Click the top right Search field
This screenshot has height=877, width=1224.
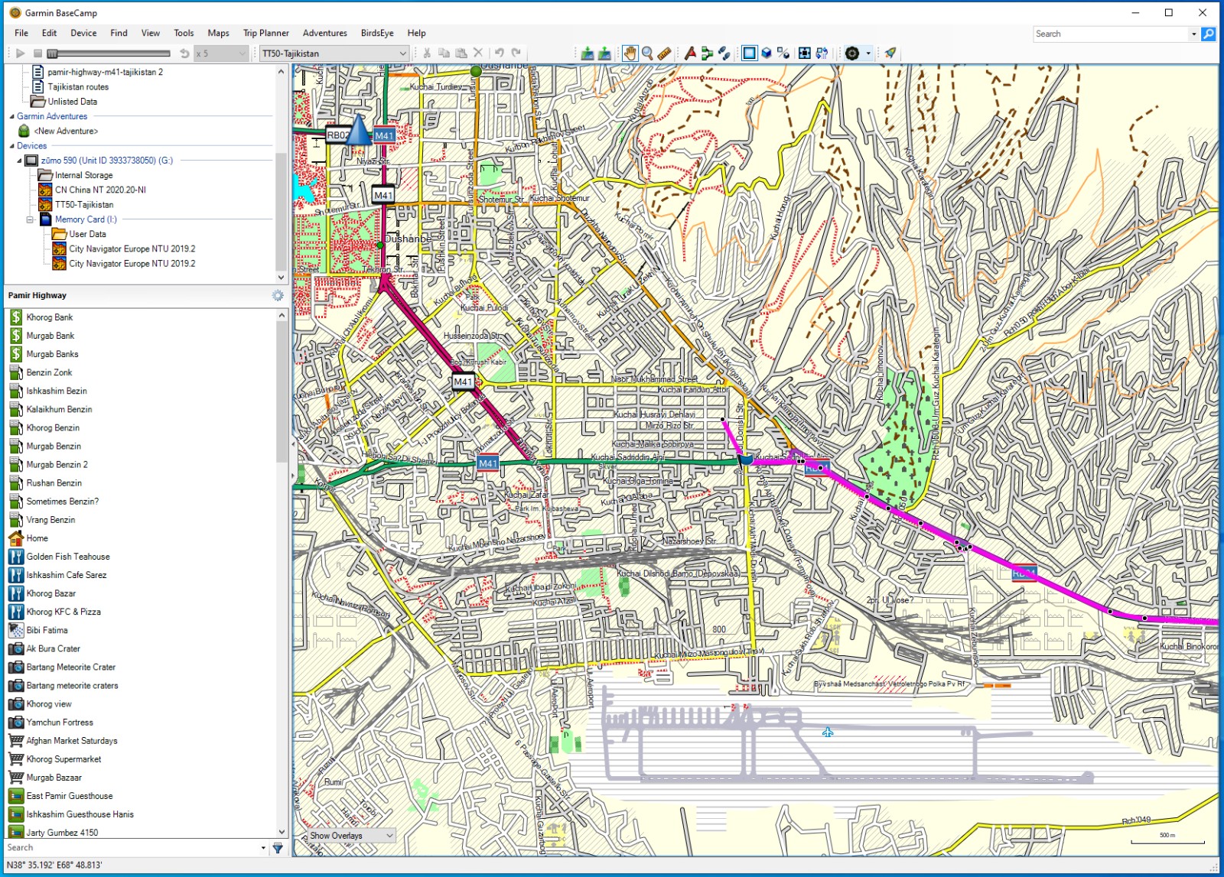click(1109, 34)
